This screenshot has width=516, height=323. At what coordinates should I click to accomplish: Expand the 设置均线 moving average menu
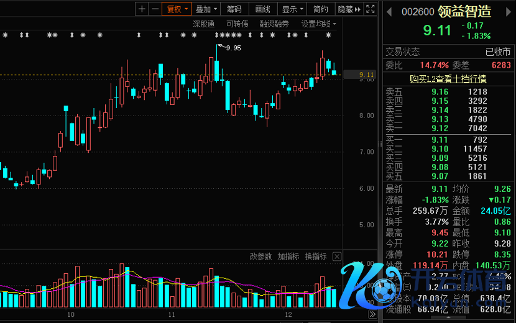318,24
